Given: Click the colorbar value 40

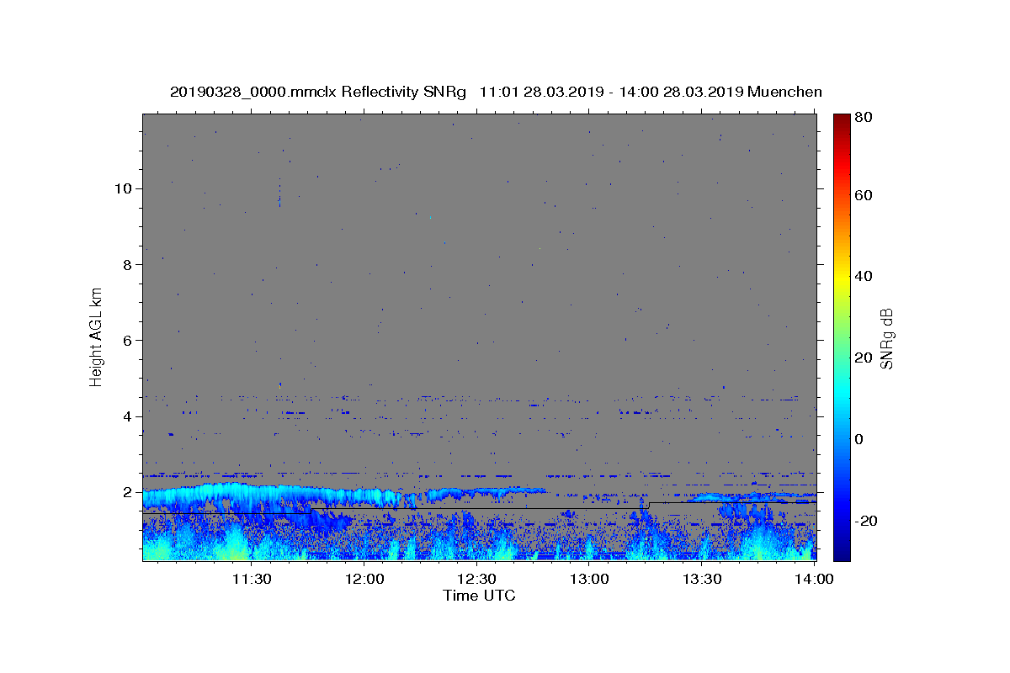Looking at the screenshot, I should (x=865, y=276).
